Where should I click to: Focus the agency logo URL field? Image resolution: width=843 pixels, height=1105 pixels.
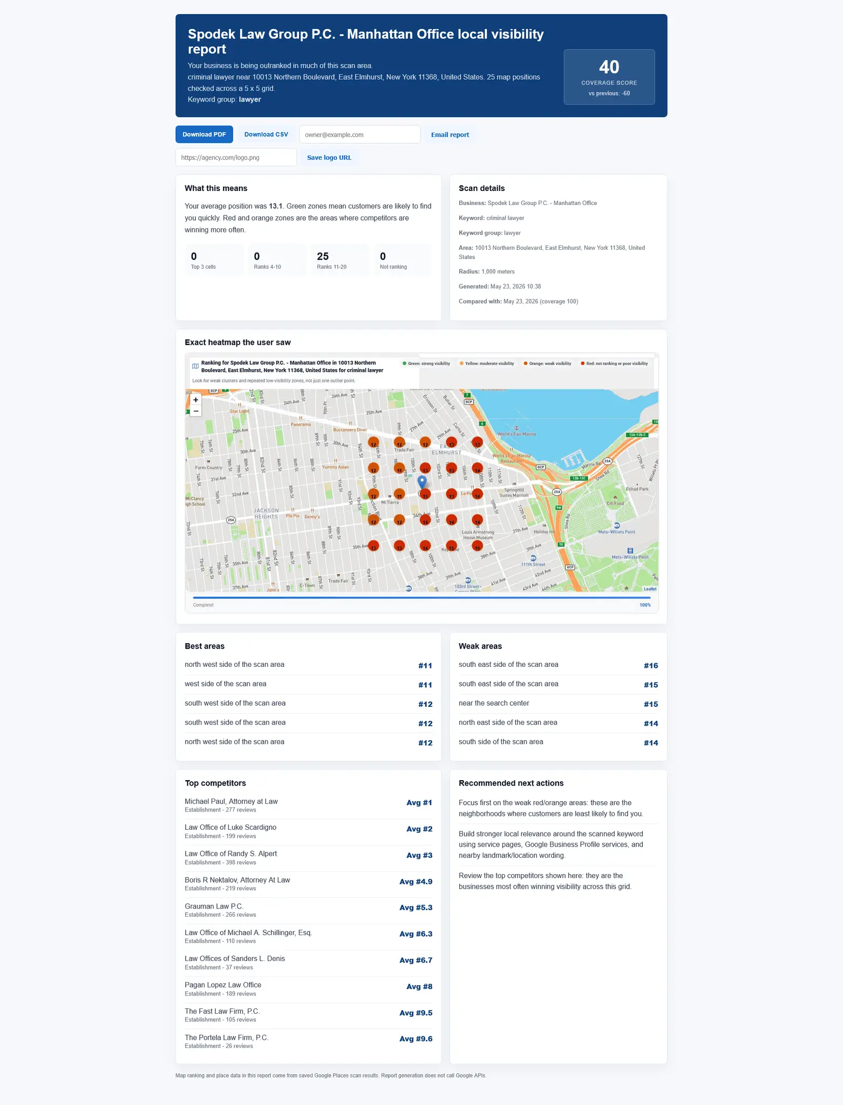(236, 158)
